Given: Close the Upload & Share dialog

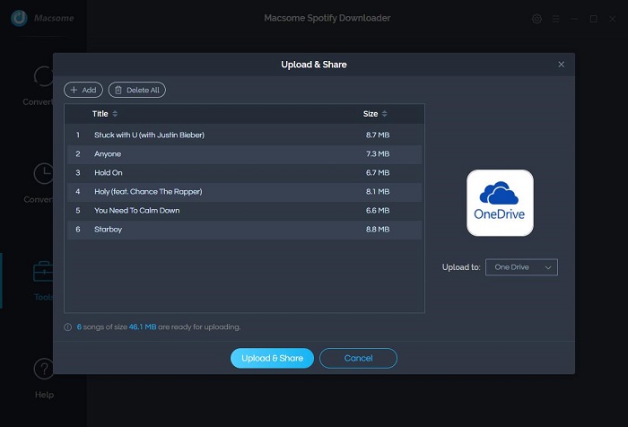Looking at the screenshot, I should [561, 65].
